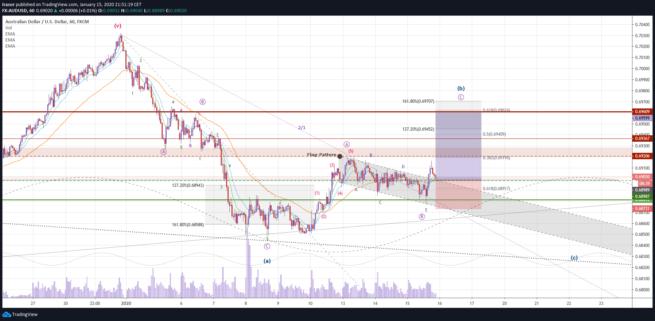Click the (5) pink wave label
655x321 pixels.
(351, 151)
